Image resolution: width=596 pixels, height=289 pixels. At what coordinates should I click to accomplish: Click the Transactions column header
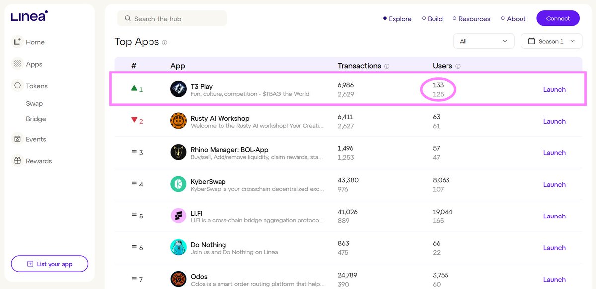[x=360, y=66]
